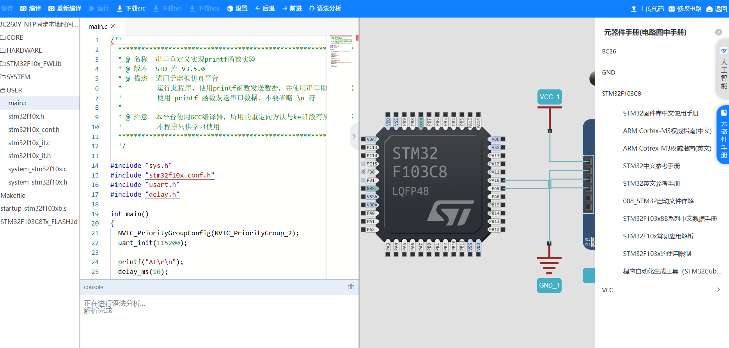
Task: Click the console header label
Action: (94, 287)
